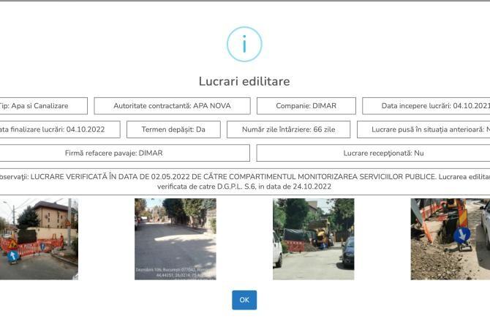Select the Lucrare recepționată: Nu field
Image resolution: width=490 pixels, height=327 pixels.
(374, 153)
